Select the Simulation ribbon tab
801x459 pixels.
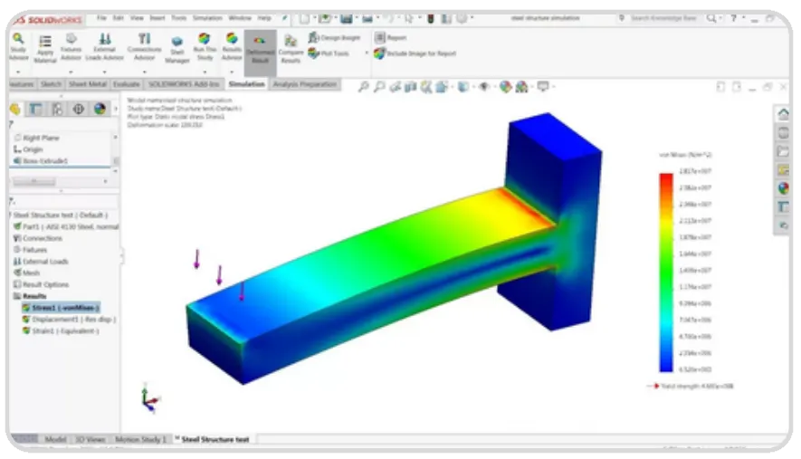[x=247, y=84]
